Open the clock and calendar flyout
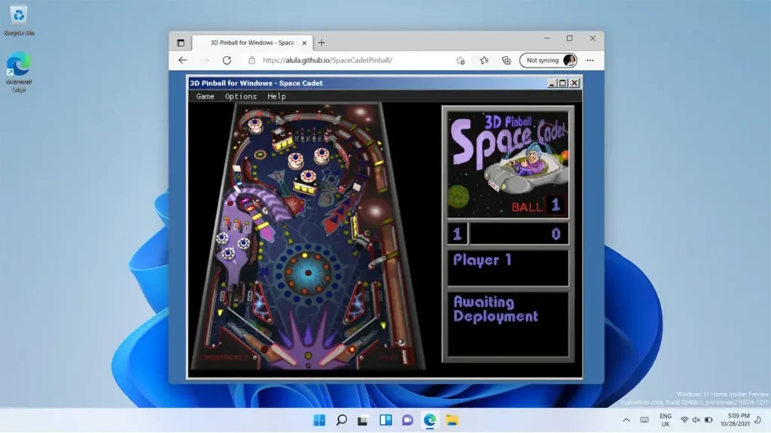 (x=735, y=419)
